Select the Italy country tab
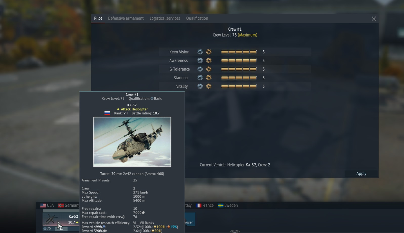Screen dimensions: 404x233 188,205
